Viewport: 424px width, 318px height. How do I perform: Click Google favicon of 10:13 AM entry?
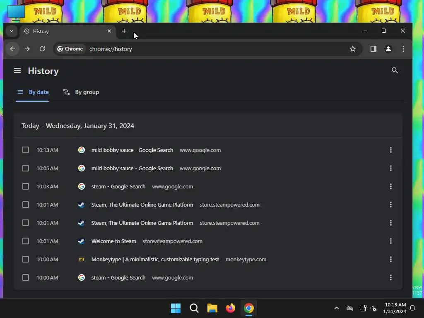82,150
